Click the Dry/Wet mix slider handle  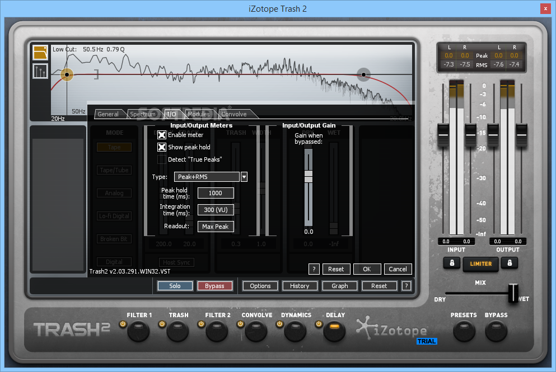(513, 293)
